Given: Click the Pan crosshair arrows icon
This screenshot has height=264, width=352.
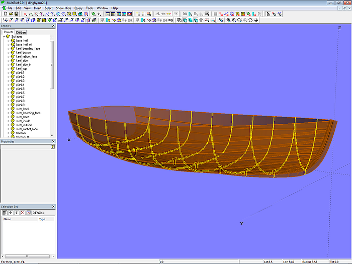Looking at the screenshot, I should click(x=256, y=20).
